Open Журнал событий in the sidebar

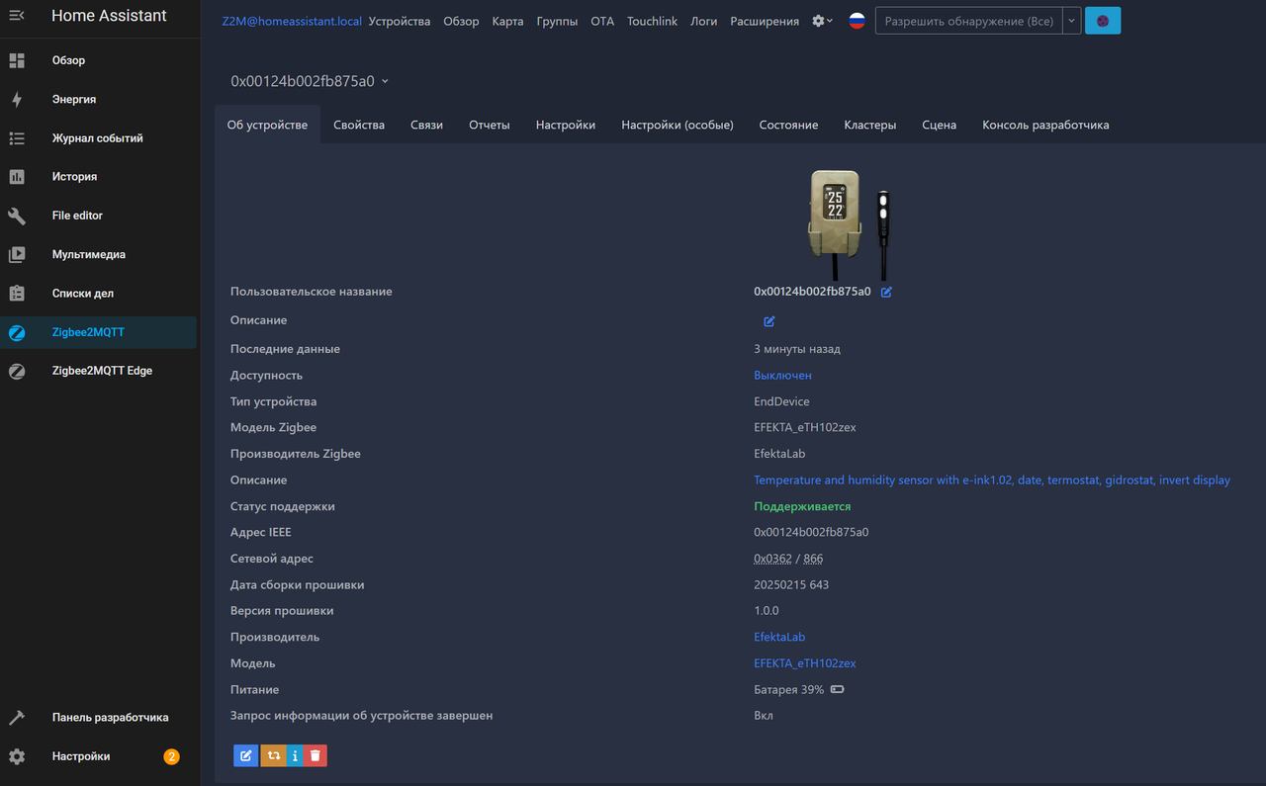[99, 138]
